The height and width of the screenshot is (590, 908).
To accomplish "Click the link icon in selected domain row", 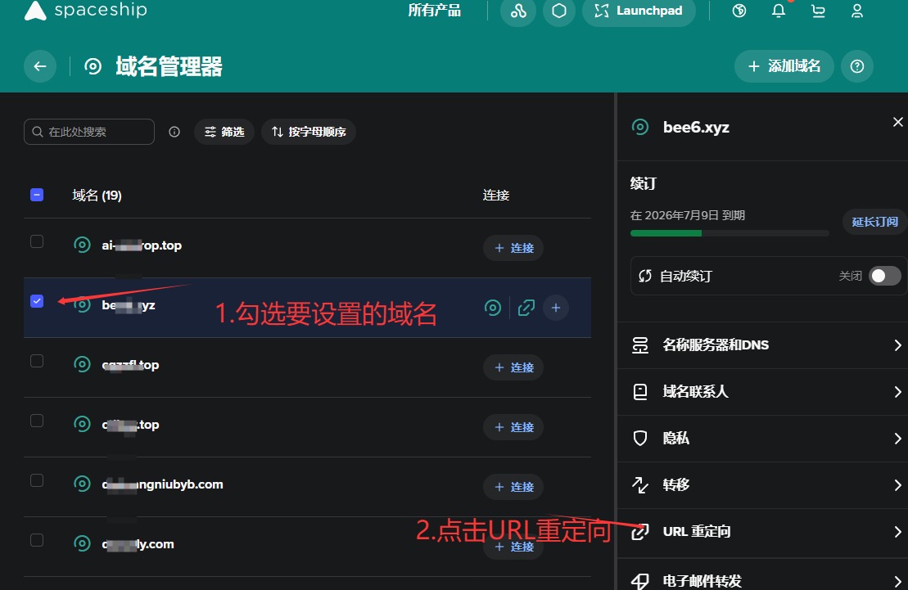I will coord(526,308).
